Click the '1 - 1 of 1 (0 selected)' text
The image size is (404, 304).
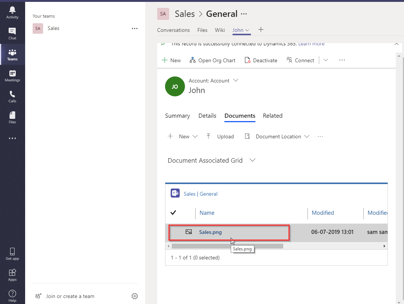click(195, 258)
